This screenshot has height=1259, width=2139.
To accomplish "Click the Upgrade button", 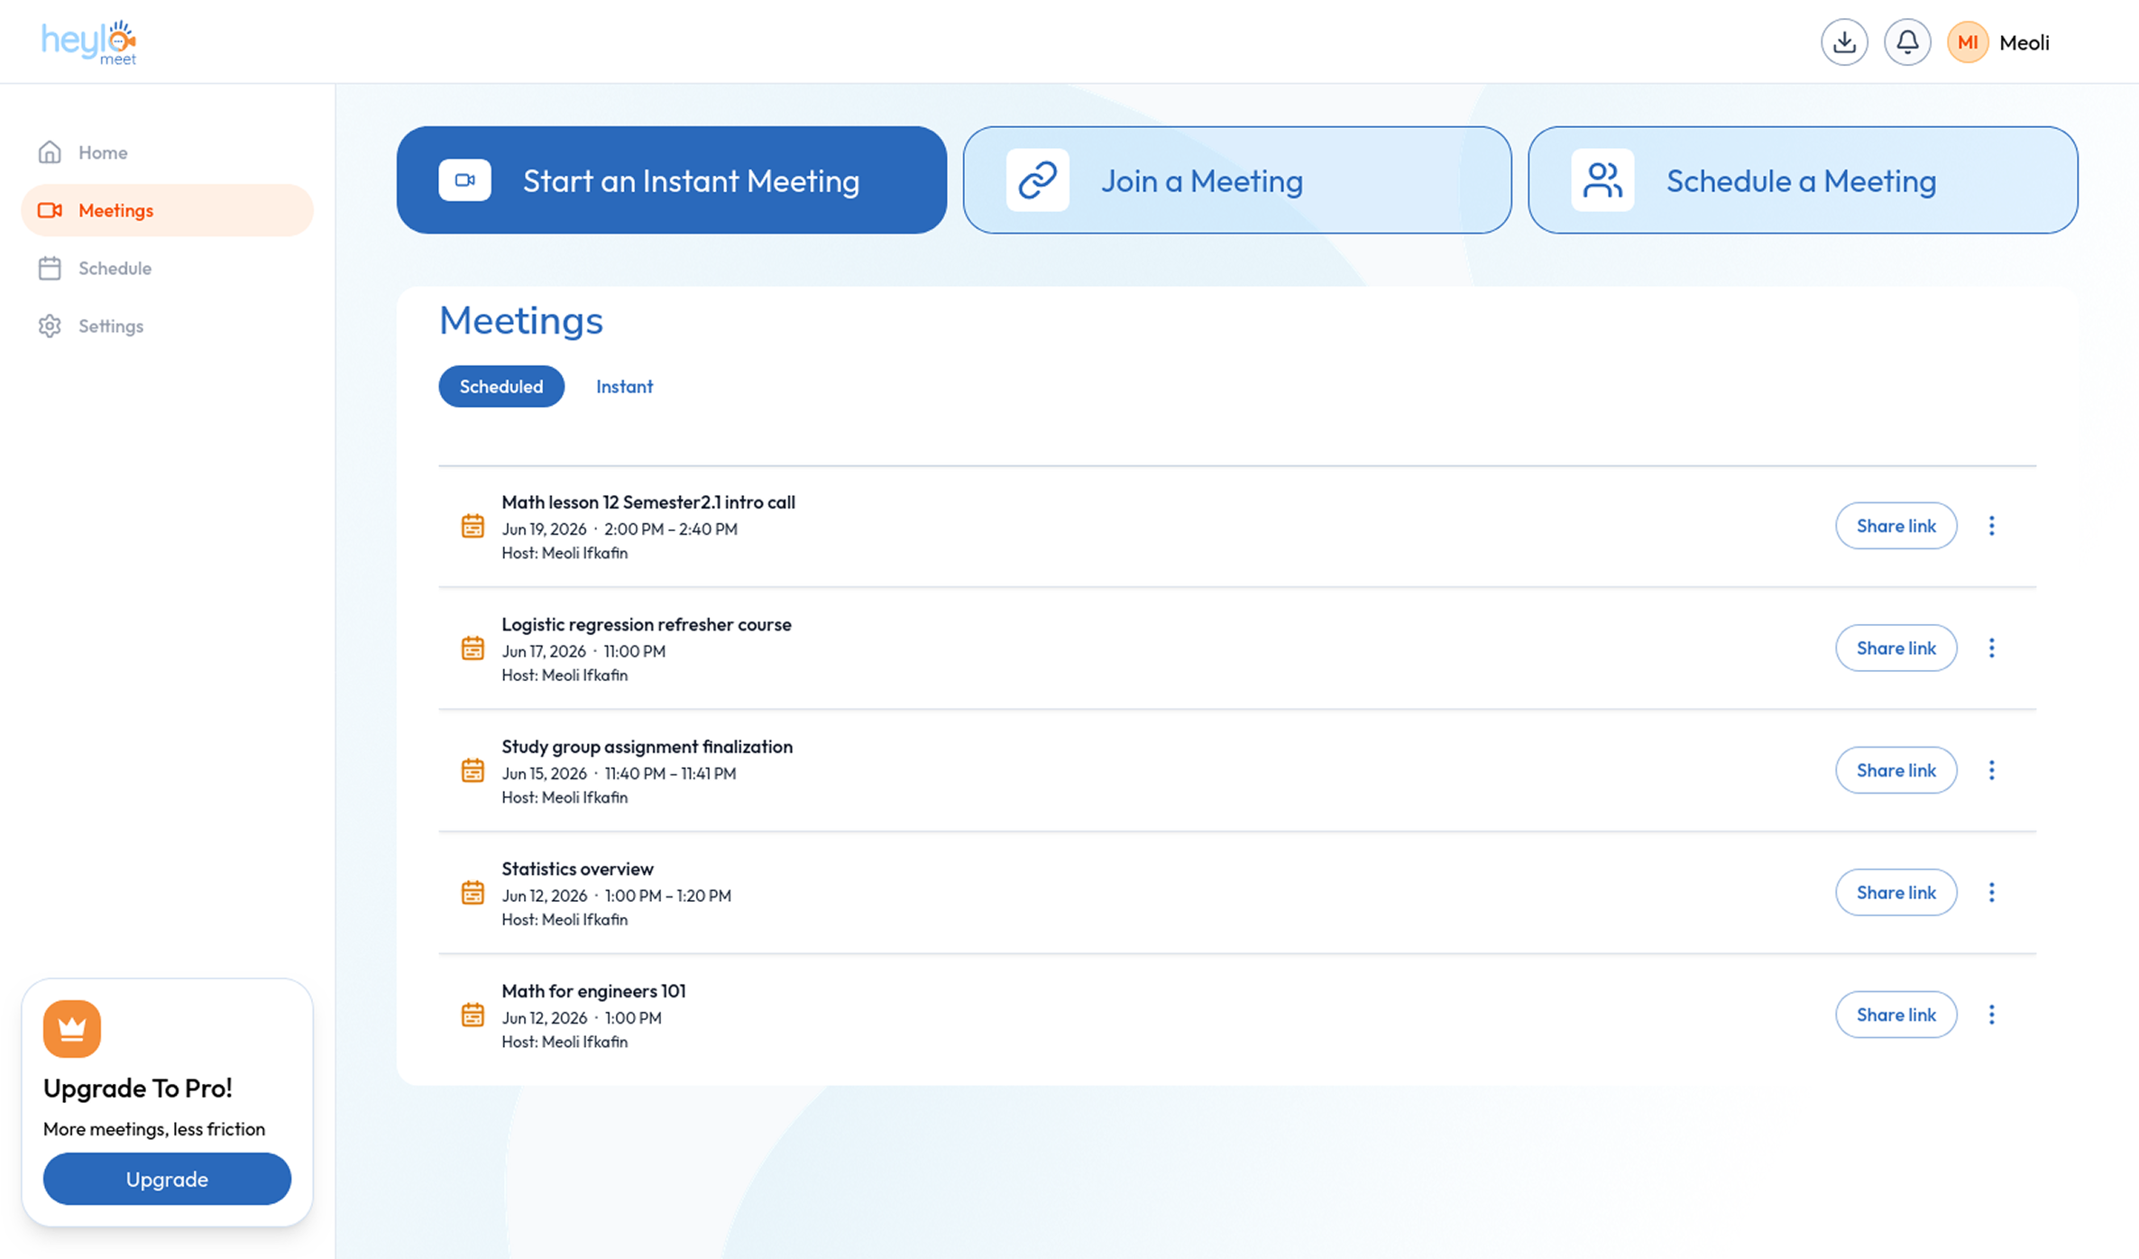I will [x=167, y=1179].
